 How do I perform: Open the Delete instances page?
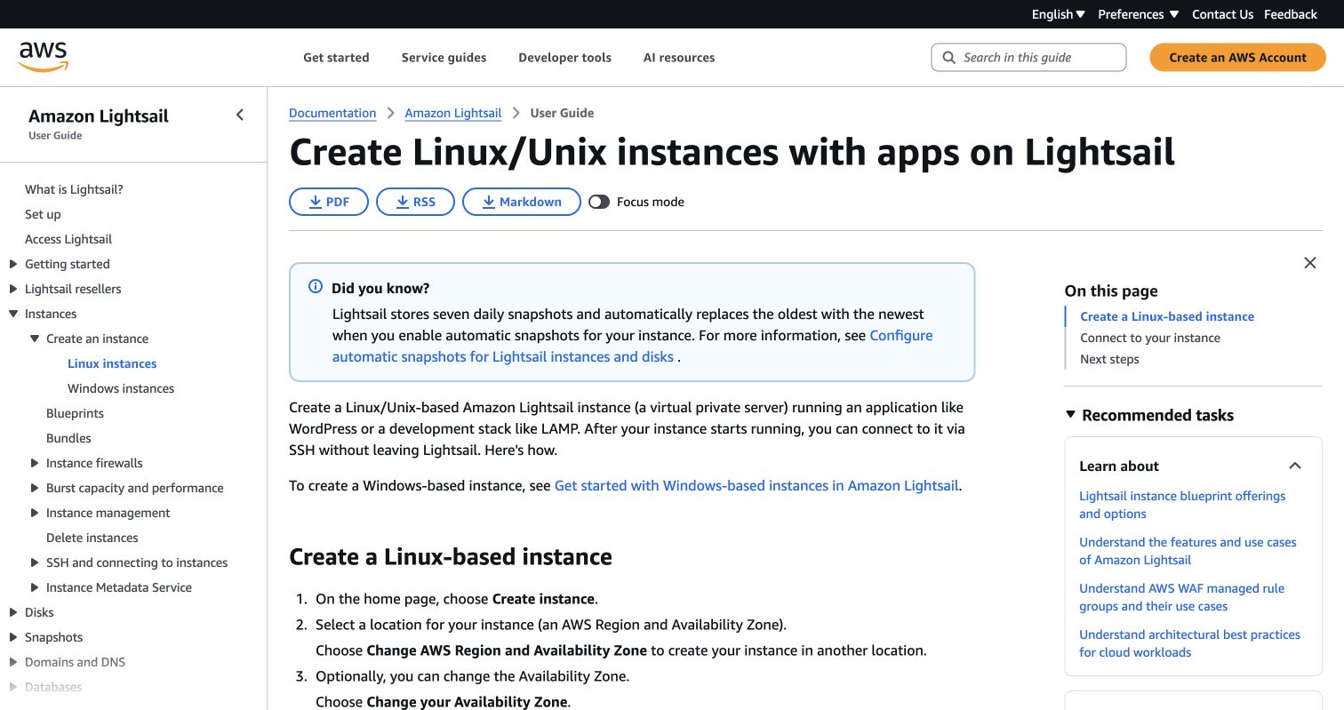click(92, 538)
